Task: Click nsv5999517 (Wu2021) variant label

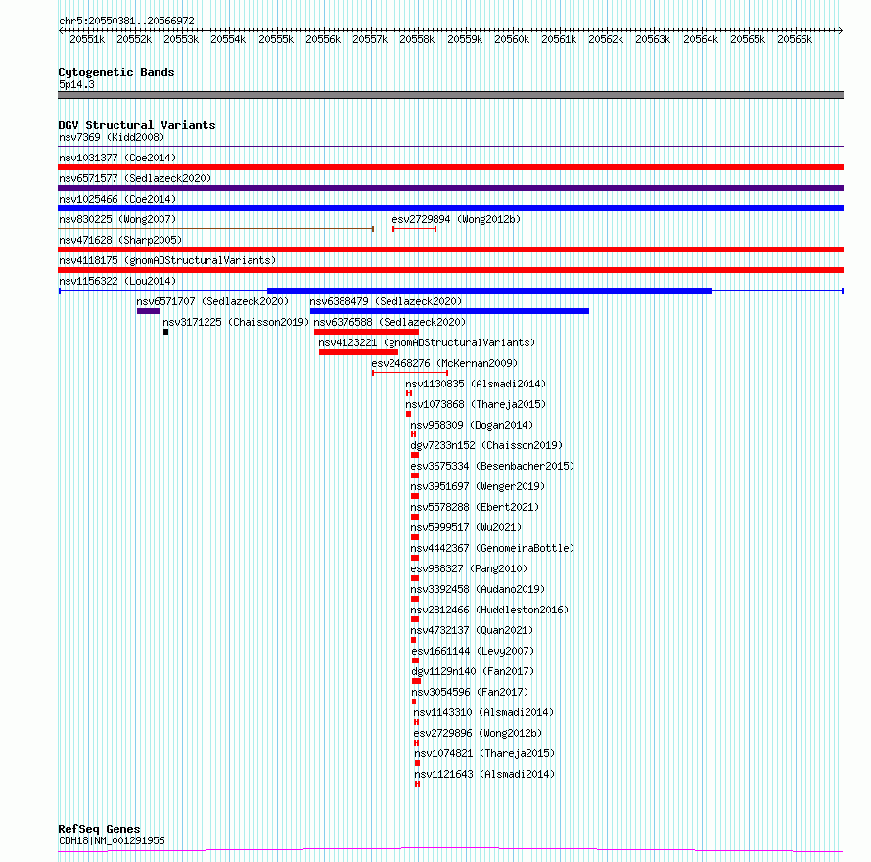Action: [x=466, y=527]
